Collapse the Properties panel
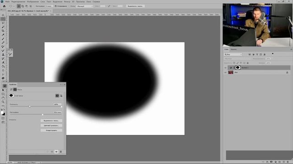Viewport: 293px width, 164px height. [61, 85]
